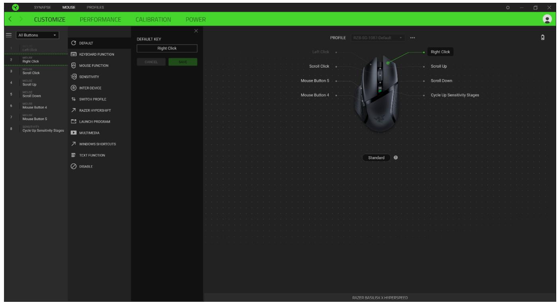Screen dimensions: 559x303
Task: Click the Disable circle-slash icon
Action: [x=73, y=166]
